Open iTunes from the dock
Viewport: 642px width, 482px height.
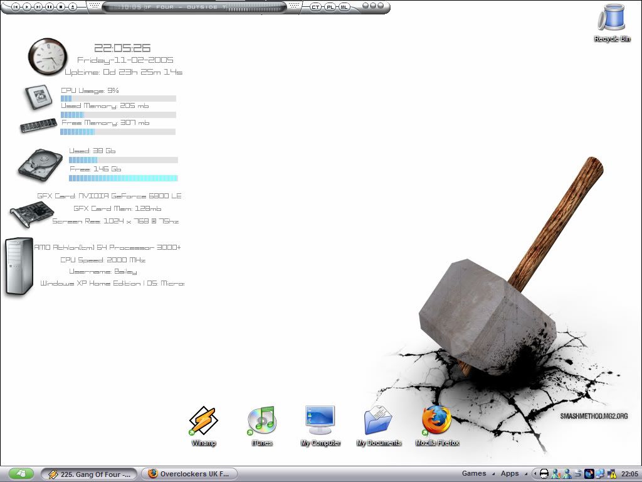pyautogui.click(x=262, y=421)
